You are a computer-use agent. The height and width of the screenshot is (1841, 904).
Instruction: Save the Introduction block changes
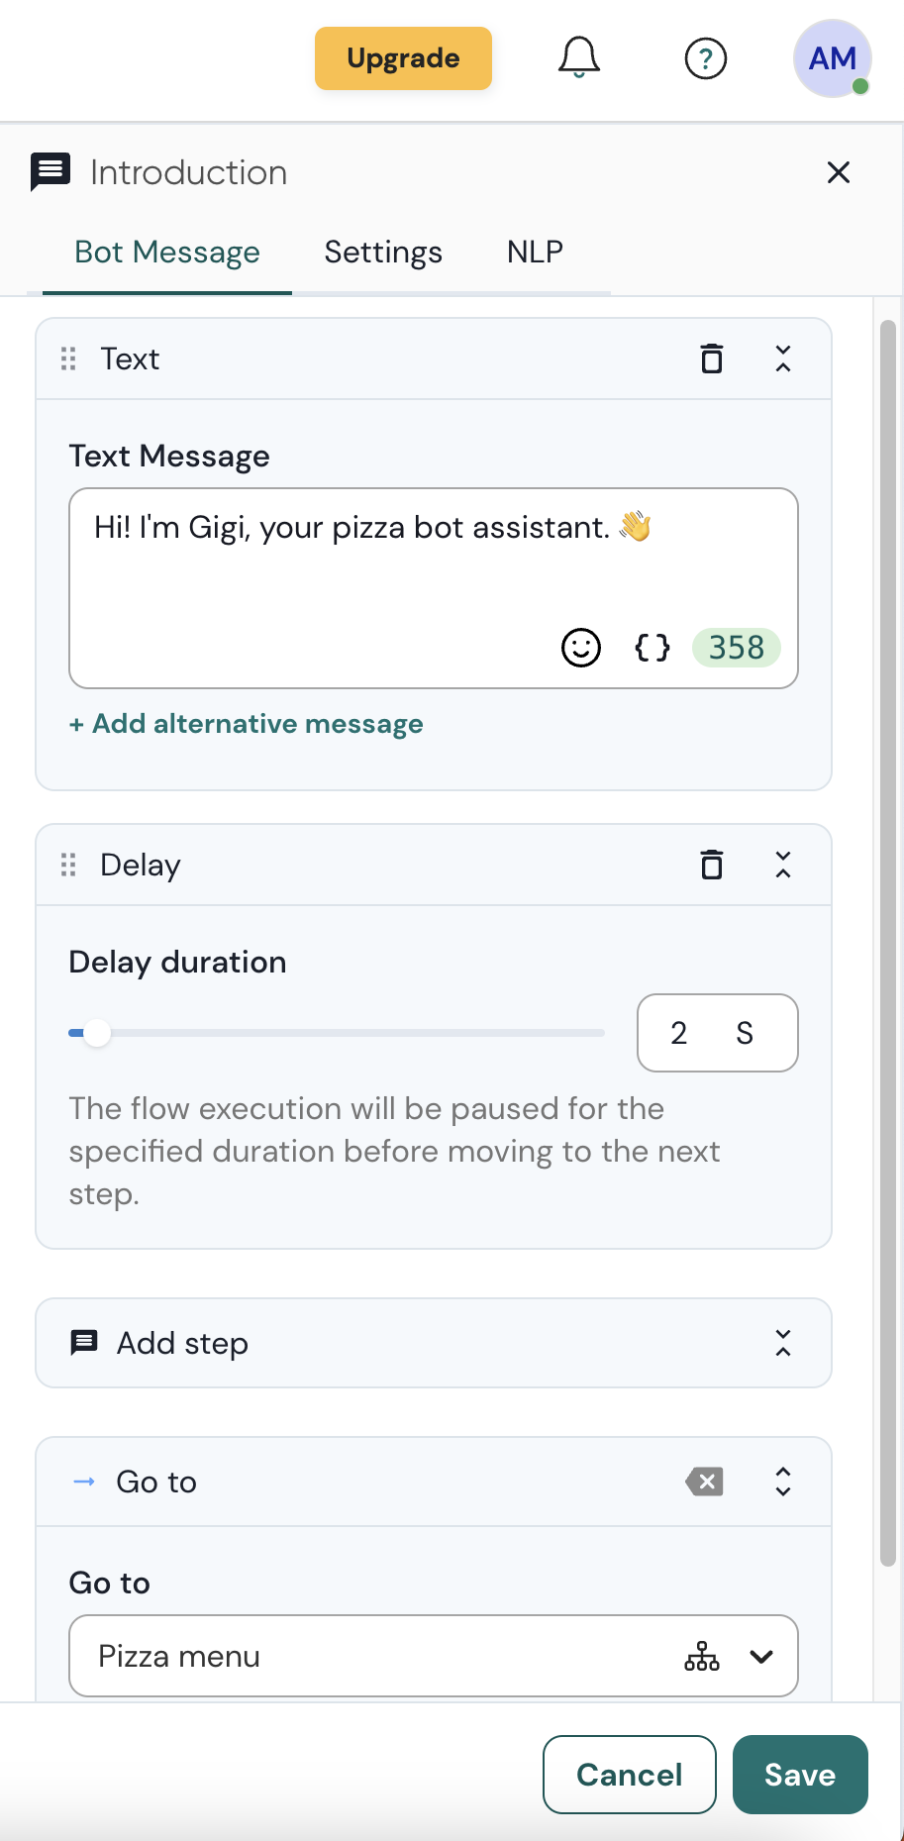coord(800,1775)
